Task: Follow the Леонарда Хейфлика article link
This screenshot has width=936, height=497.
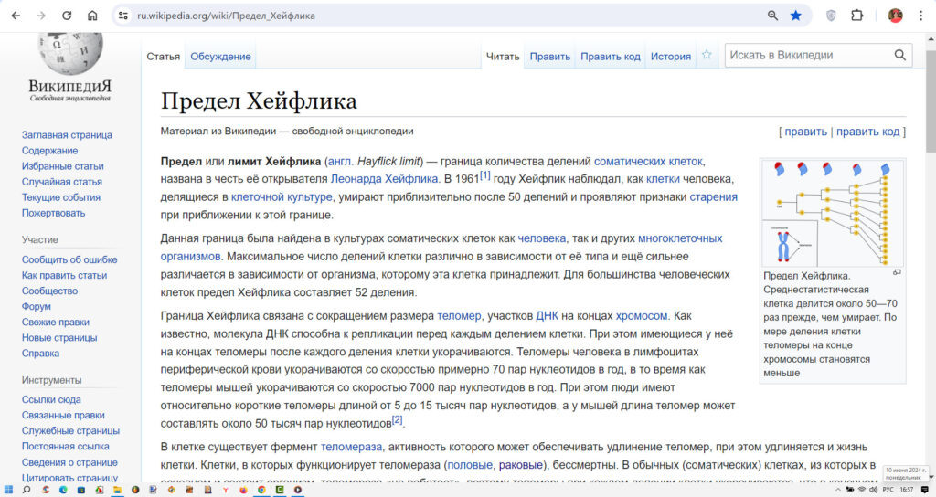Action: (385, 179)
